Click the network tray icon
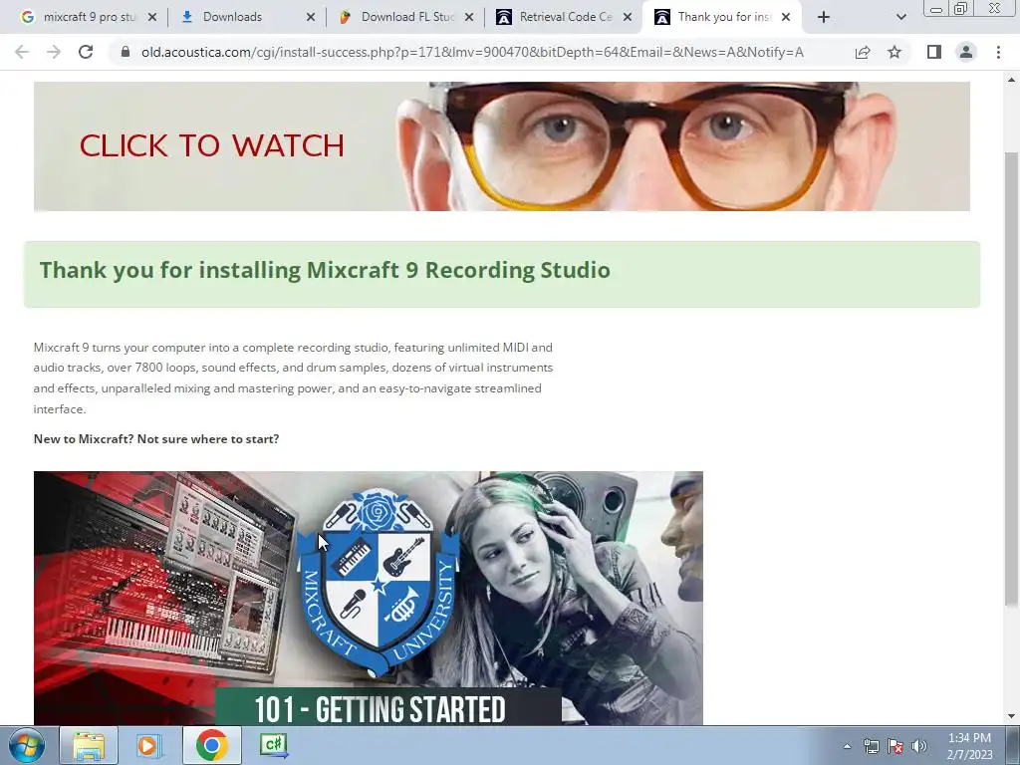Screen dimensions: 1020x765 871,746
